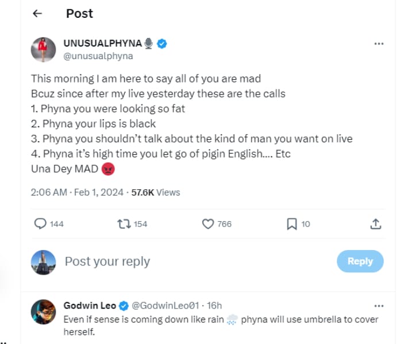Click the UNUSUALPHYNA display name
Image resolution: width=404 pixels, height=344 pixels.
[x=102, y=44]
